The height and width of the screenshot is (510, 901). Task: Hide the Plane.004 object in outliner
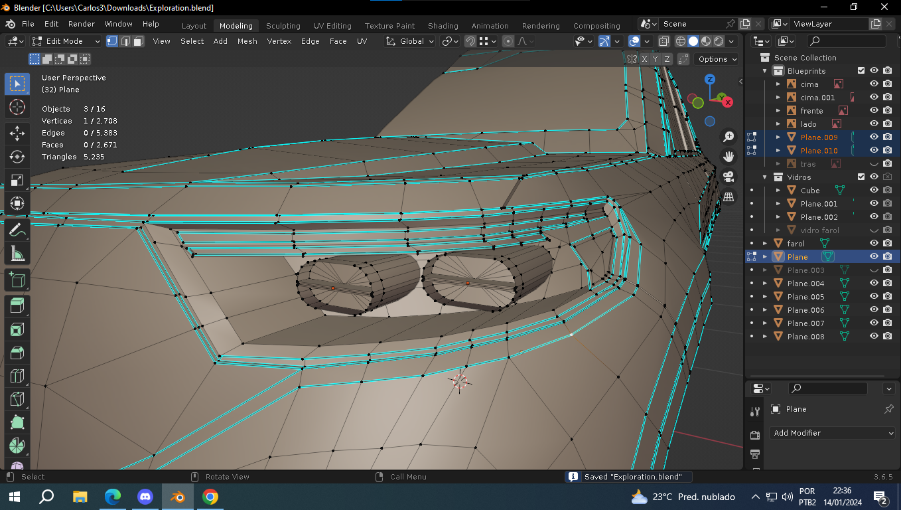[x=874, y=284]
